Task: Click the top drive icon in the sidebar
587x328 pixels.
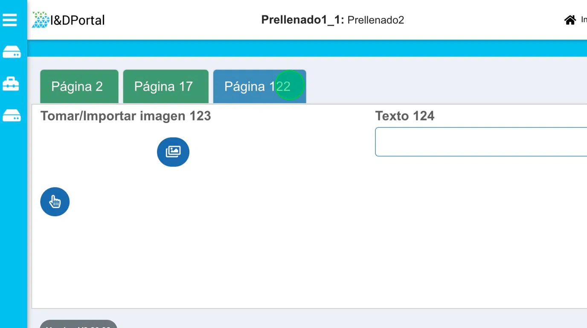Action: point(12,52)
